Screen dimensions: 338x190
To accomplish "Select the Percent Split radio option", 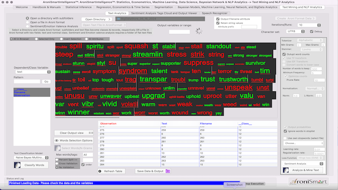I will (x=57, y=160).
